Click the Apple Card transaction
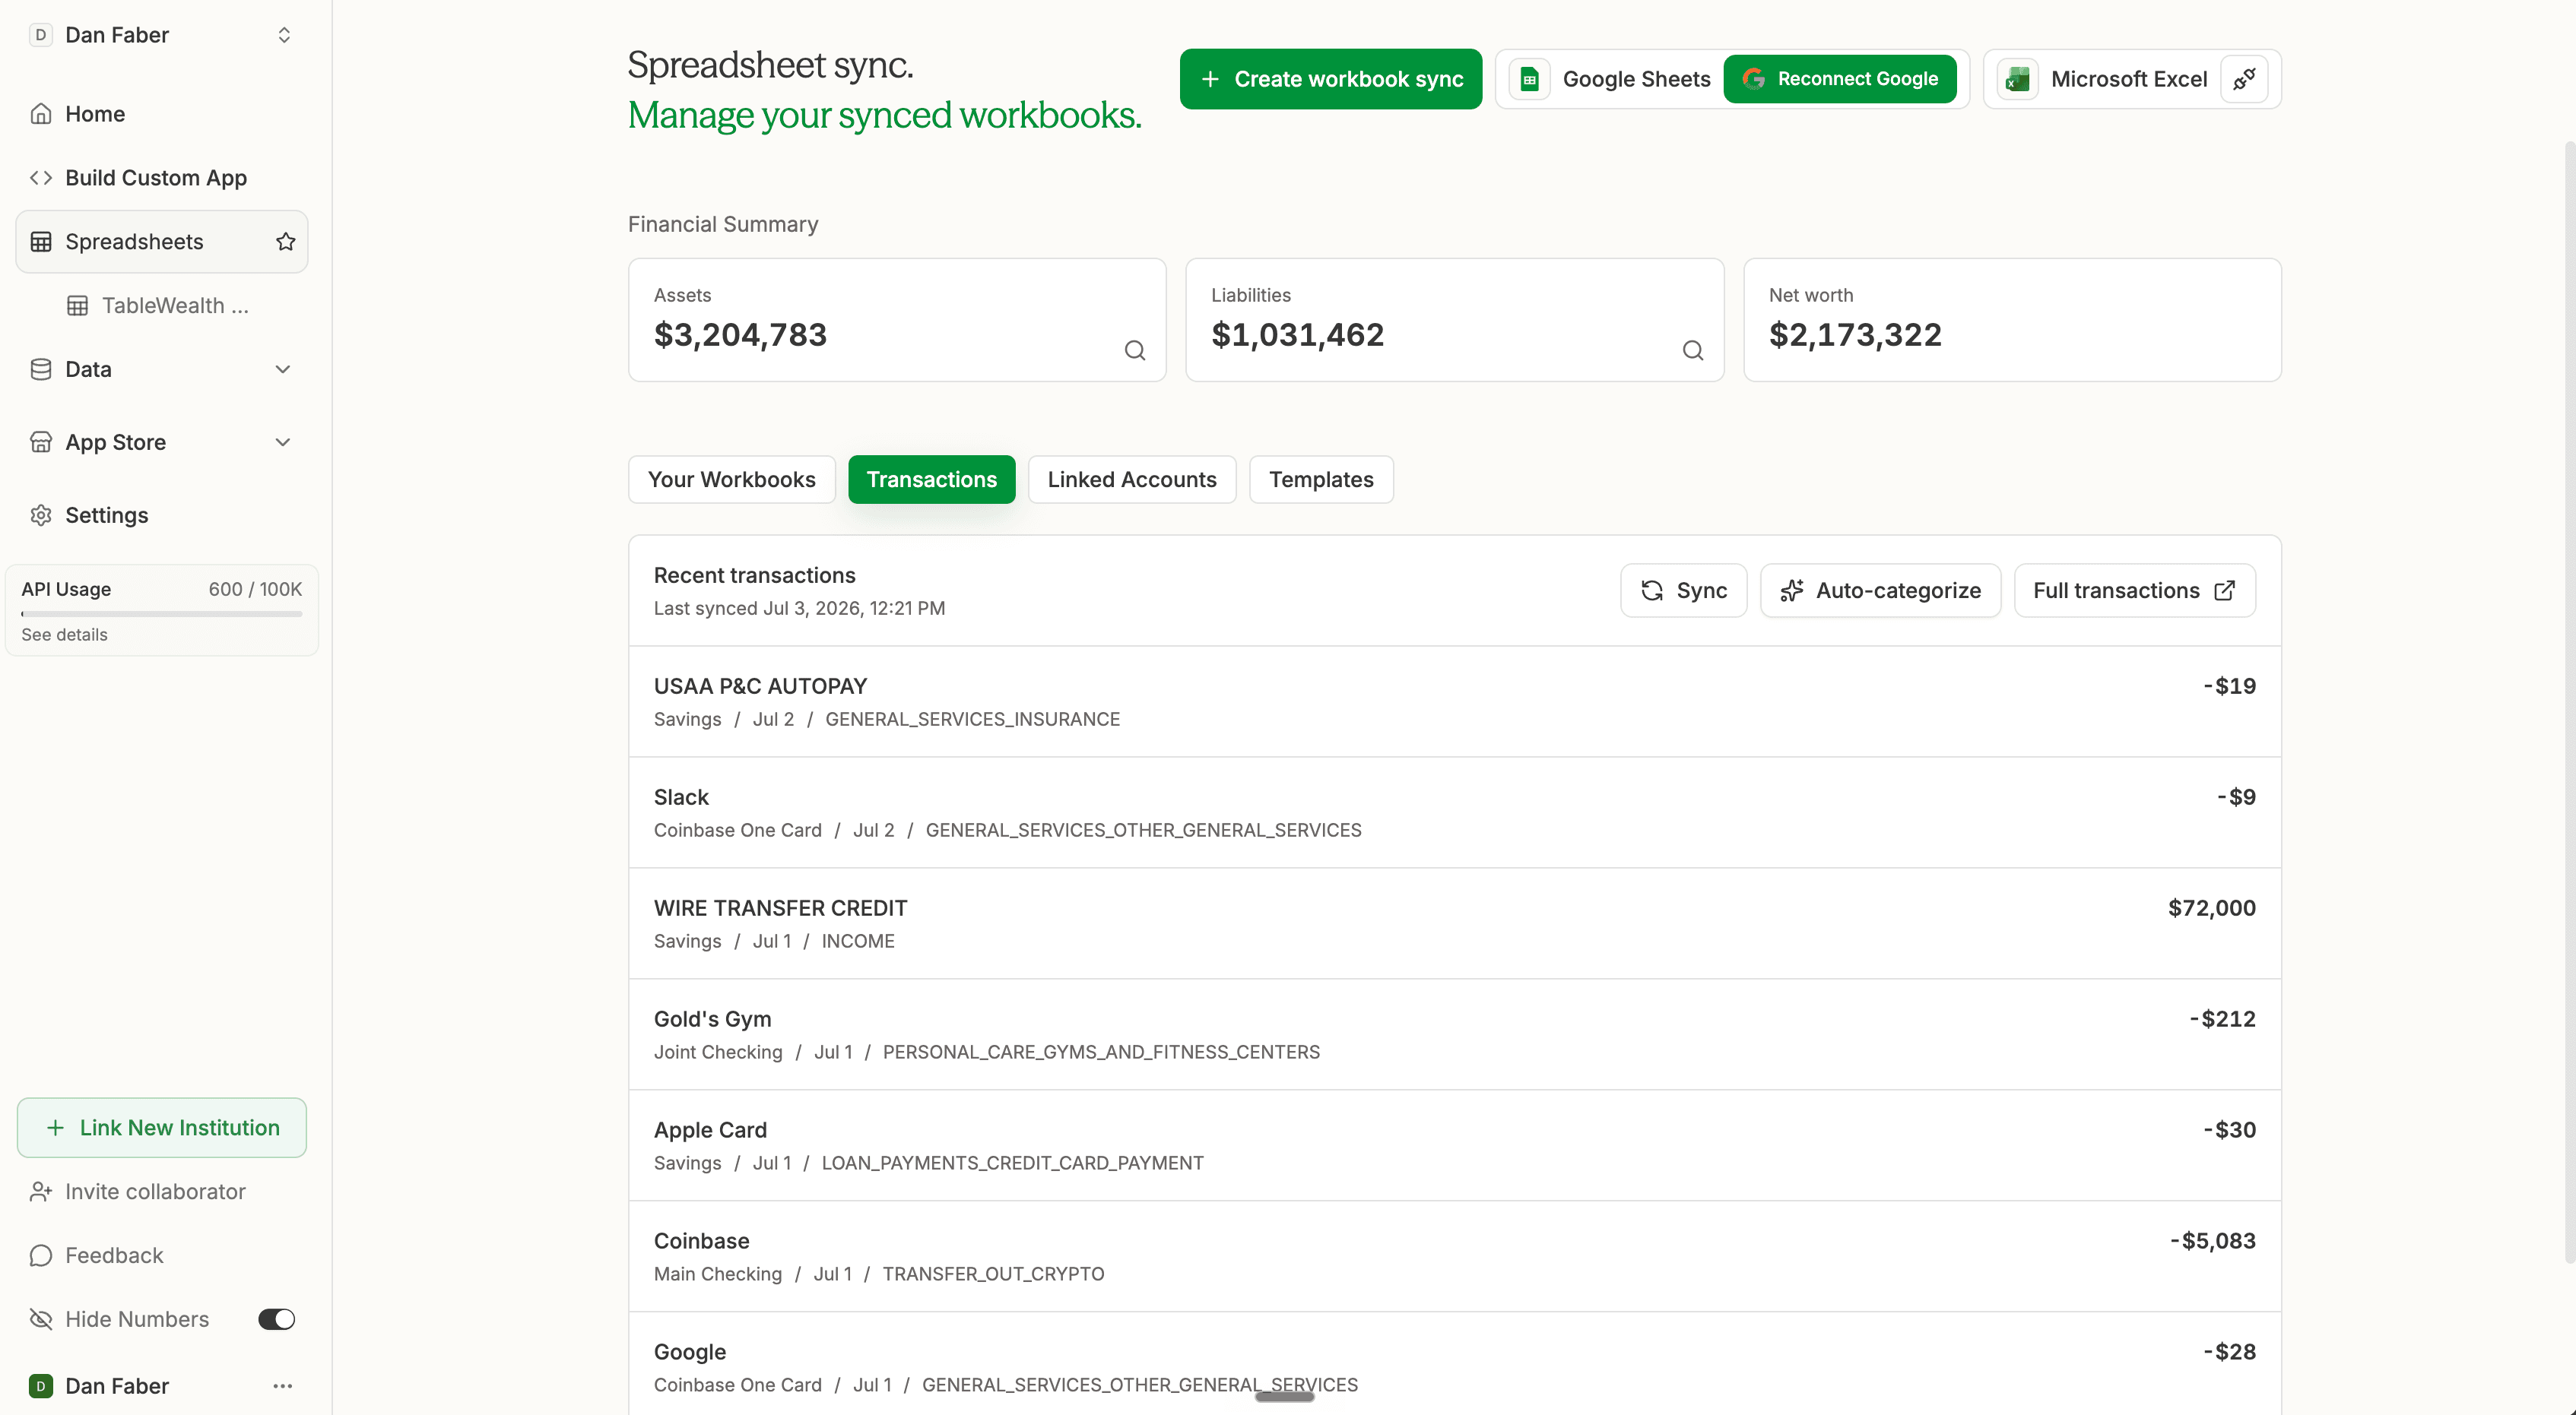This screenshot has width=2576, height=1415. click(1454, 1145)
